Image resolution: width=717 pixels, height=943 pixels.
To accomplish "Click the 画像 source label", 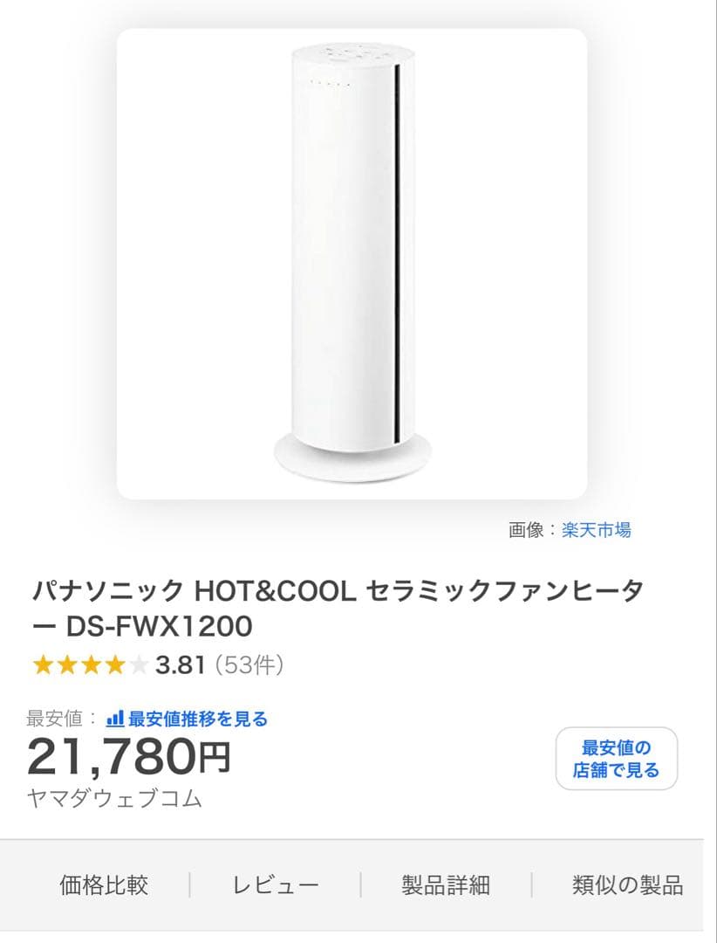I will [x=526, y=530].
